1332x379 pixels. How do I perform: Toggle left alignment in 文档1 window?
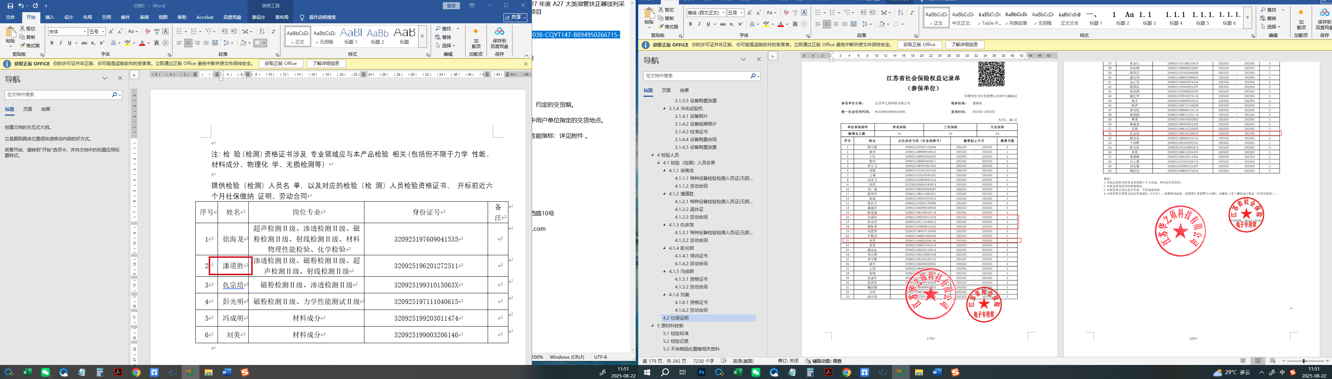tap(179, 43)
